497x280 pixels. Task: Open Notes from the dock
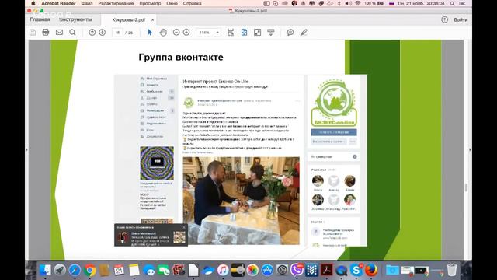click(134, 270)
